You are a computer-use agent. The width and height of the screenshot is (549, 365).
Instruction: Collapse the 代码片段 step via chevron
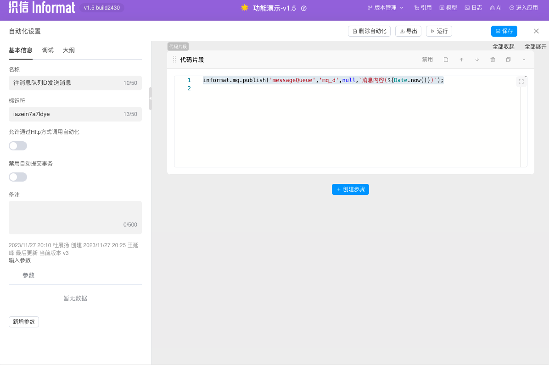pyautogui.click(x=523, y=59)
